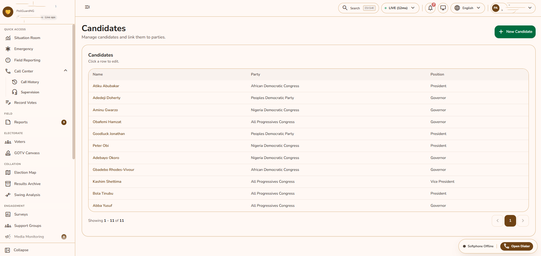Open Reports in the sidebar
Screen dimensions: 541x256
[36, 122]
